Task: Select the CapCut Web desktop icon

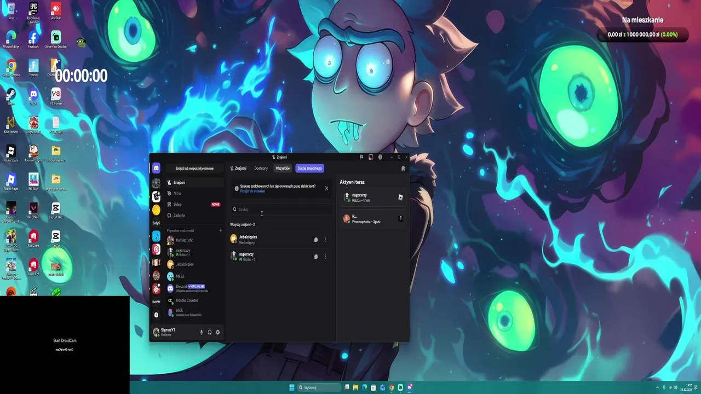Action: click(56, 211)
